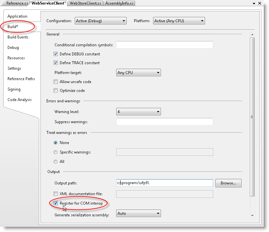Select the All warnings-as-errors radio button

55,161
